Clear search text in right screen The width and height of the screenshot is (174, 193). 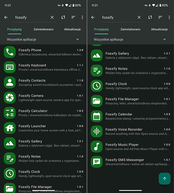[x=139, y=17]
